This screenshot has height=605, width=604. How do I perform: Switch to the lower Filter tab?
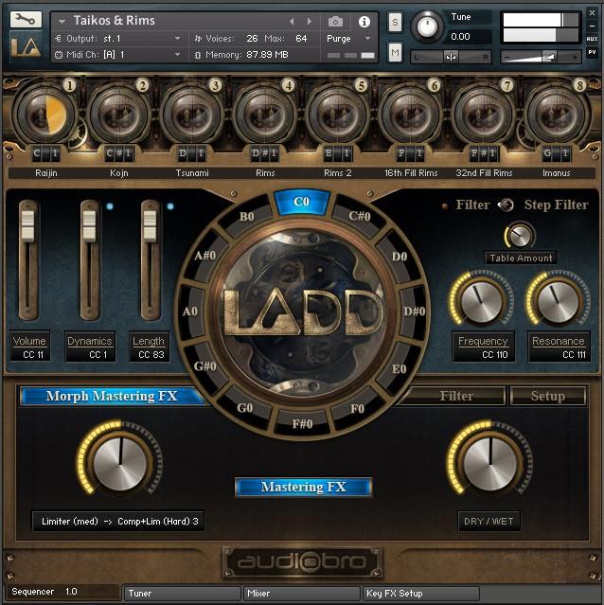click(x=456, y=396)
